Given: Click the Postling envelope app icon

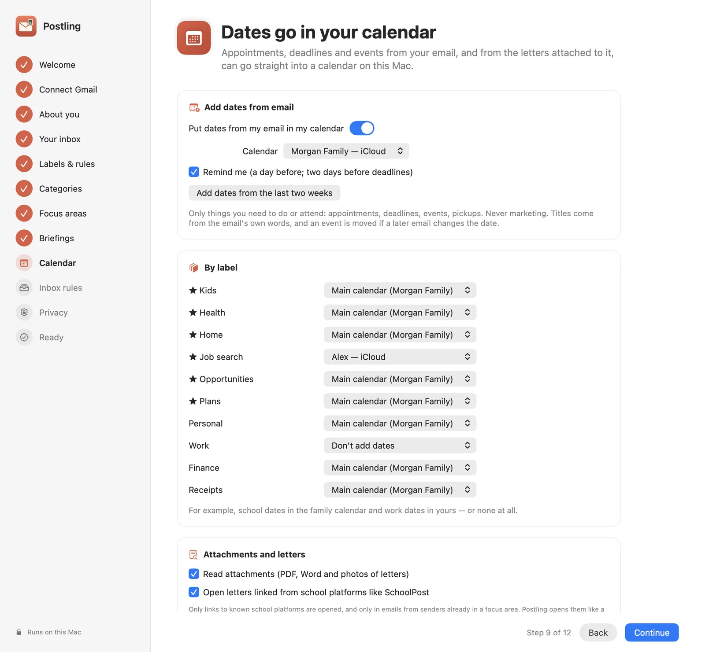Looking at the screenshot, I should (x=26, y=26).
